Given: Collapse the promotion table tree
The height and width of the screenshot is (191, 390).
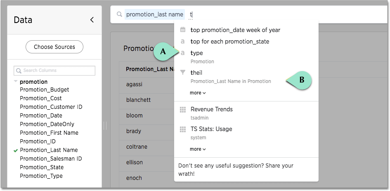Looking at the screenshot, I should [16, 81].
